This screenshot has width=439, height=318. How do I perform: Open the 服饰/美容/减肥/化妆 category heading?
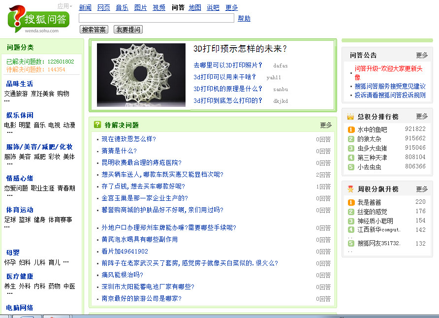[x=39, y=147]
